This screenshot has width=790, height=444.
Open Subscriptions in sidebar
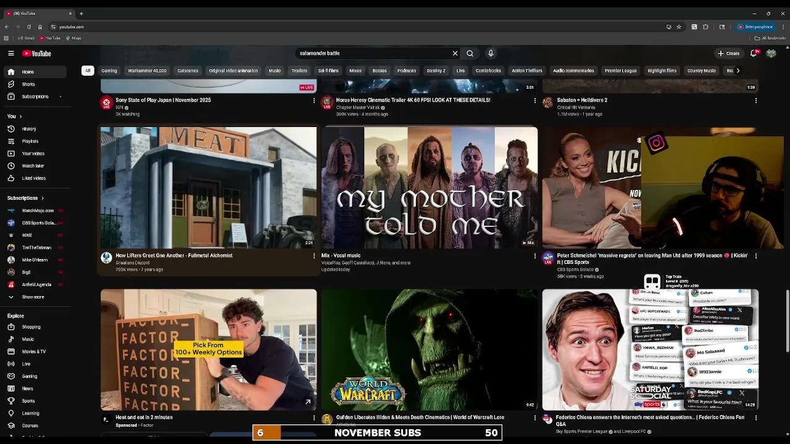34,97
